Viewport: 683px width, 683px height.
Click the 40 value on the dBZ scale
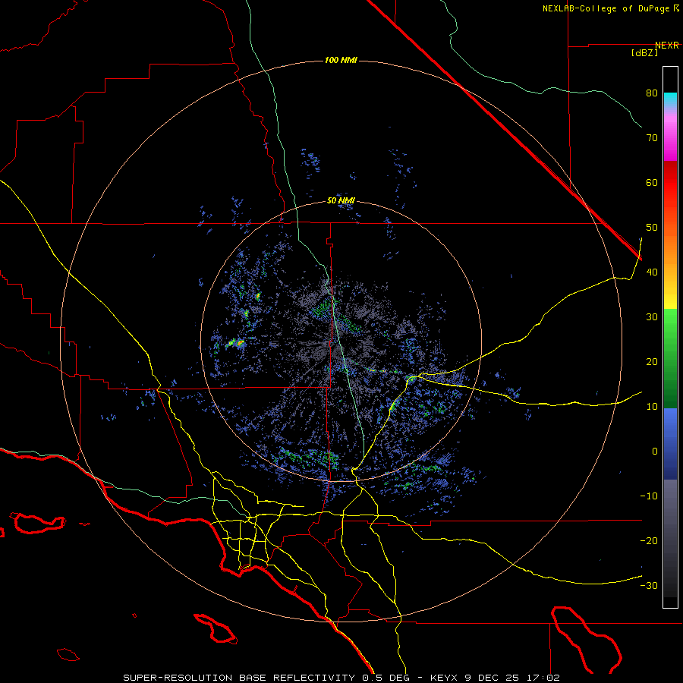[x=652, y=272]
